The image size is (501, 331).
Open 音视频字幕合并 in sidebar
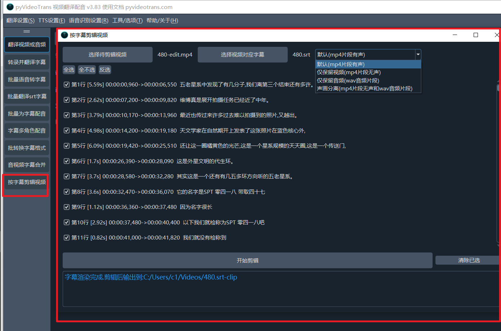point(27,165)
